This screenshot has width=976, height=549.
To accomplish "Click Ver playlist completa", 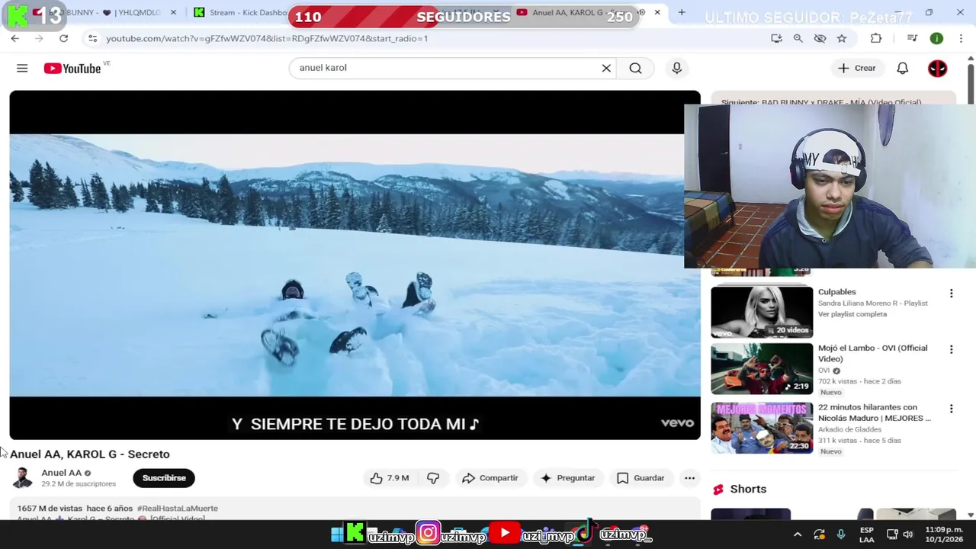I will pyautogui.click(x=852, y=314).
